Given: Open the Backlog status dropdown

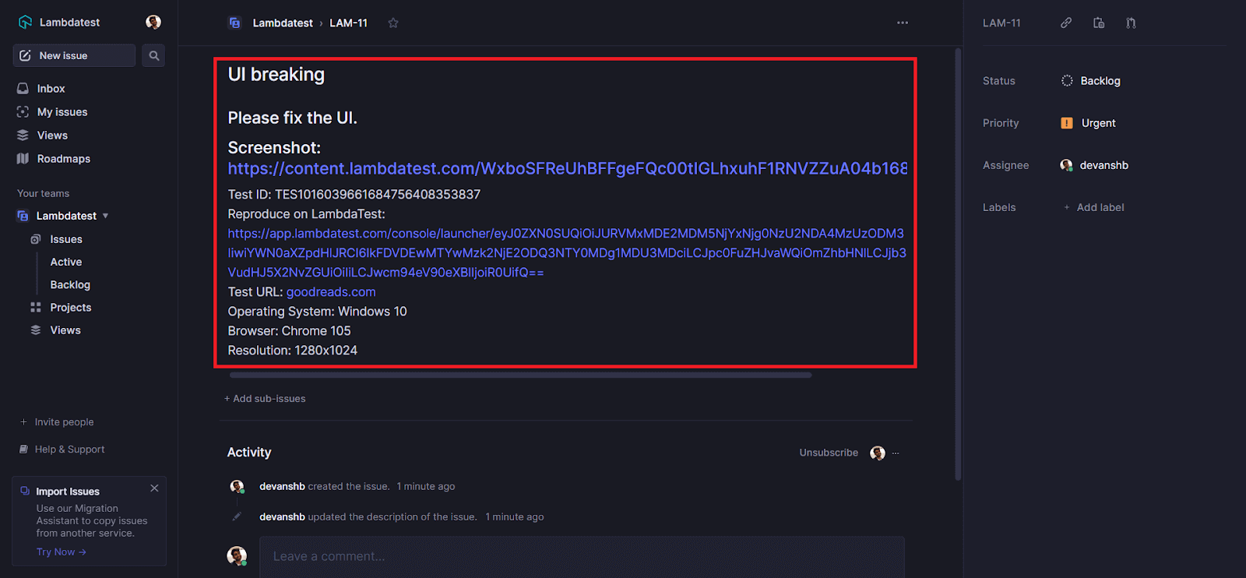Looking at the screenshot, I should (1090, 80).
